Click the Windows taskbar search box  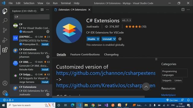tap(31, 105)
